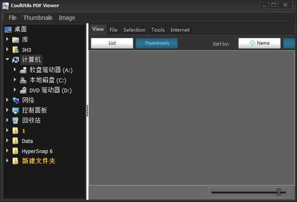Image resolution: width=297 pixels, height=202 pixels.
Task: Expand the folder "1" tree node
Action: coord(7,130)
